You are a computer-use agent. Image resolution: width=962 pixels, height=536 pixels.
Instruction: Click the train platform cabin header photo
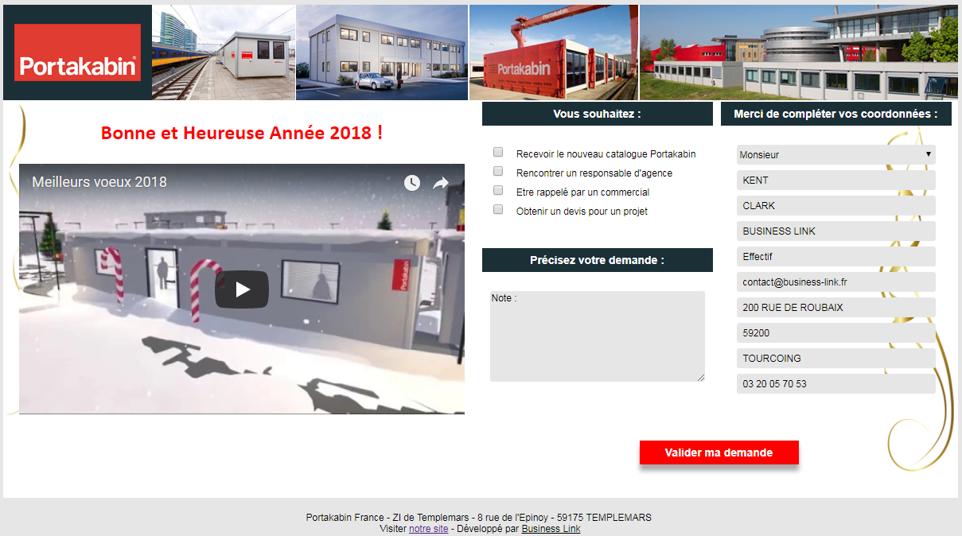point(224,52)
